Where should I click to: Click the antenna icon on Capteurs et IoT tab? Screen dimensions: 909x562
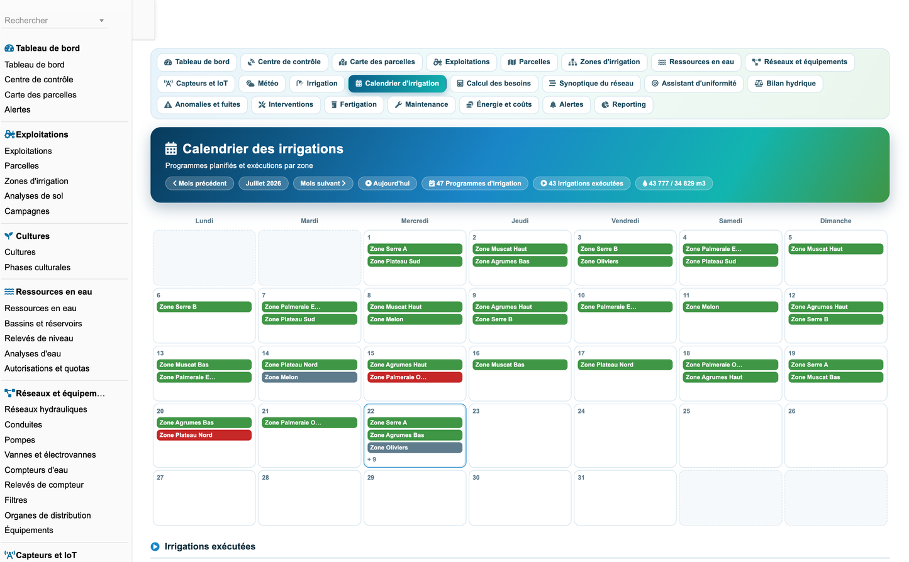[168, 84]
